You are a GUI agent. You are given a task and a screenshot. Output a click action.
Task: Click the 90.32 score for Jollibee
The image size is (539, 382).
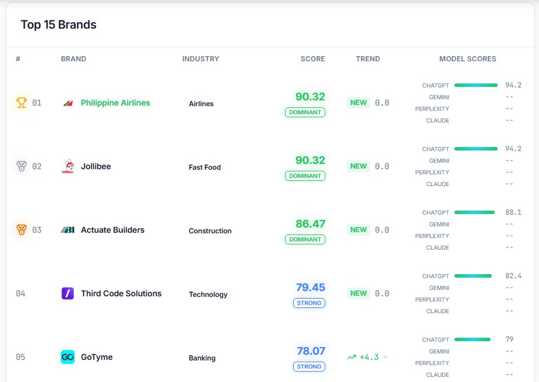pyautogui.click(x=310, y=160)
